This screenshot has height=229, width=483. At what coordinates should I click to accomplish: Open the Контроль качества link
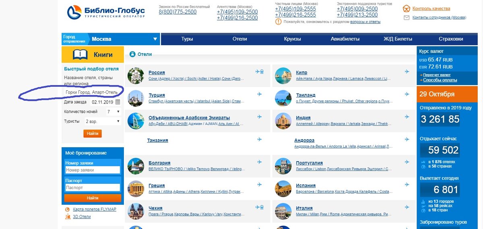coord(431,8)
